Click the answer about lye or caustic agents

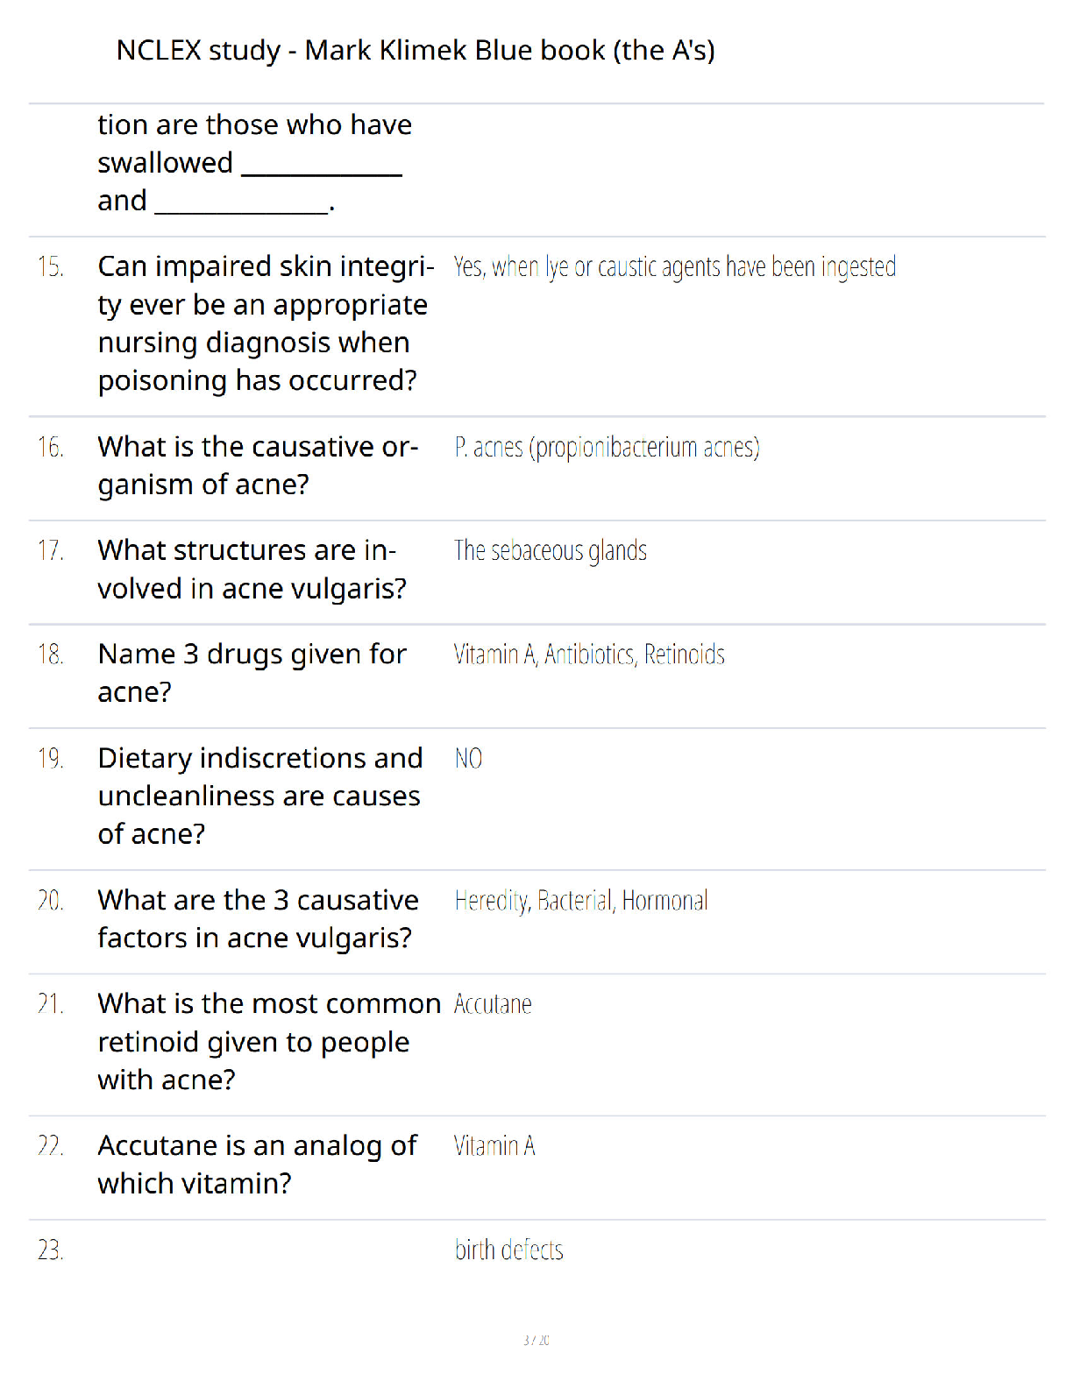(675, 266)
